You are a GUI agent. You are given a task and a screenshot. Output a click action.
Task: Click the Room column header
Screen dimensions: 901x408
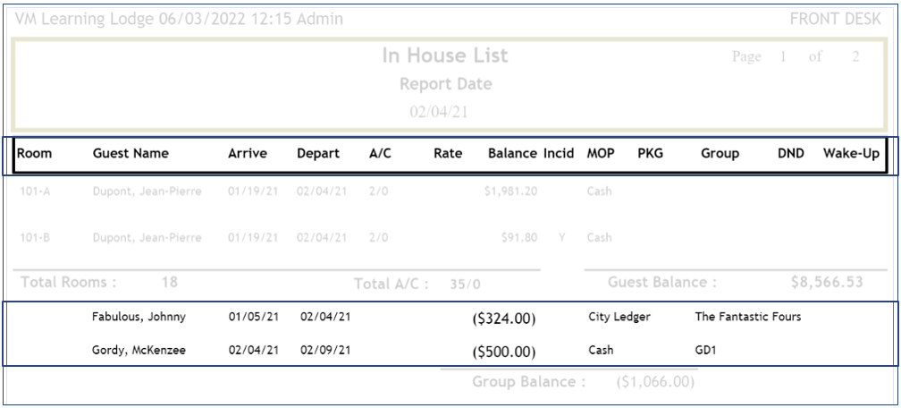tap(33, 154)
